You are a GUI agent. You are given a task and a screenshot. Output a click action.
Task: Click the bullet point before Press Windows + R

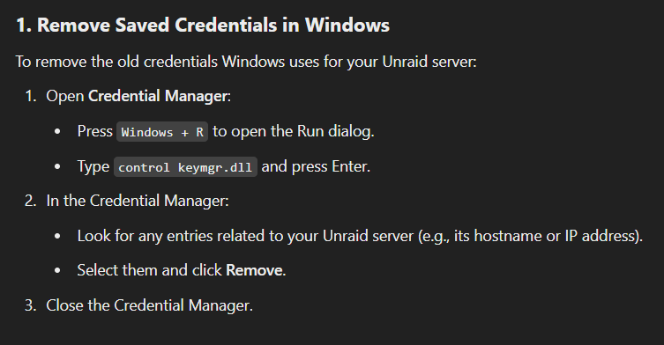coord(57,132)
